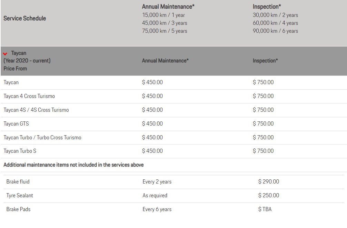347x228 pixels.
Task: Select the Taycan 4 Cross Turismo row
Action: 174,96
